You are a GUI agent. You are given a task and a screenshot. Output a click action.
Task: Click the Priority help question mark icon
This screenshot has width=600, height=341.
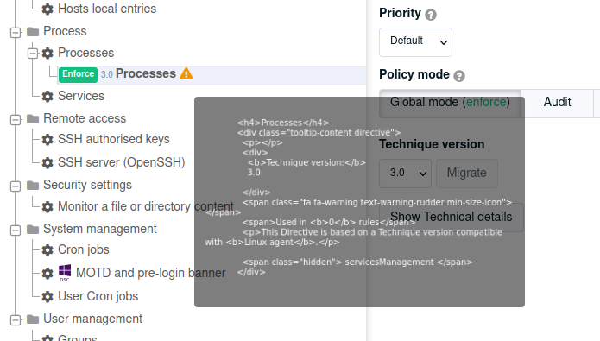pos(431,15)
